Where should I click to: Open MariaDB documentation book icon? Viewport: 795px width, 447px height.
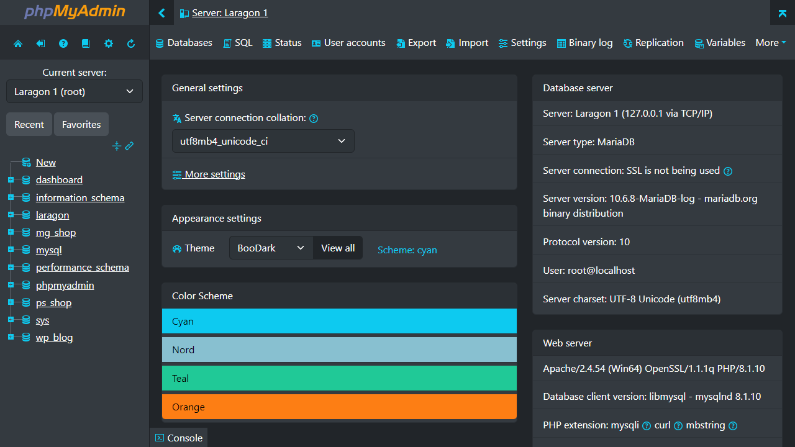point(85,42)
